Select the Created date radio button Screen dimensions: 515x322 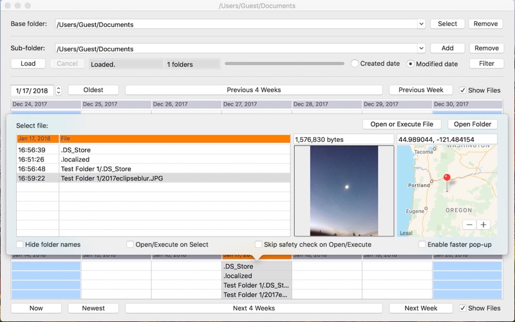(x=355, y=64)
